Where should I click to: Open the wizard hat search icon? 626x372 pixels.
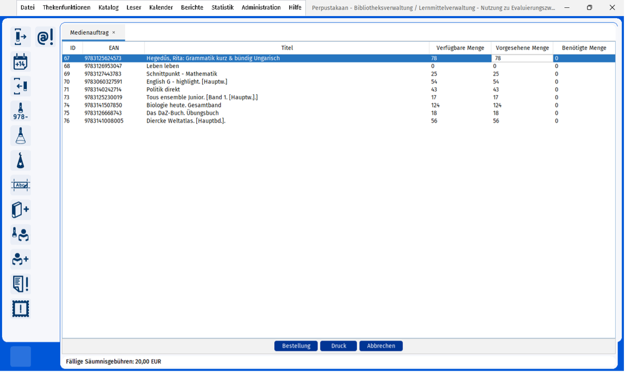click(20, 161)
